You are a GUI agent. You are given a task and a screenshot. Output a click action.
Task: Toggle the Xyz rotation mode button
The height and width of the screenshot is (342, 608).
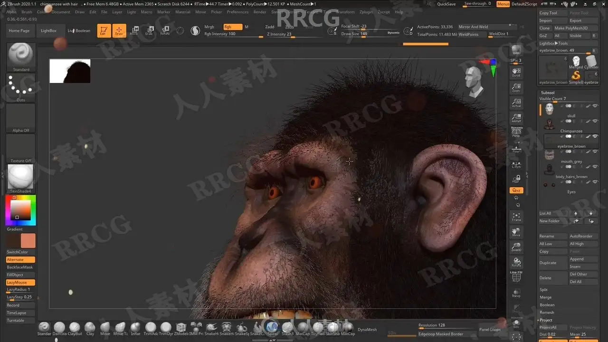coord(516,190)
